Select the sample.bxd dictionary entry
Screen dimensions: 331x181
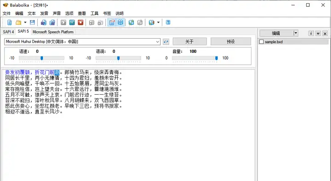point(274,42)
